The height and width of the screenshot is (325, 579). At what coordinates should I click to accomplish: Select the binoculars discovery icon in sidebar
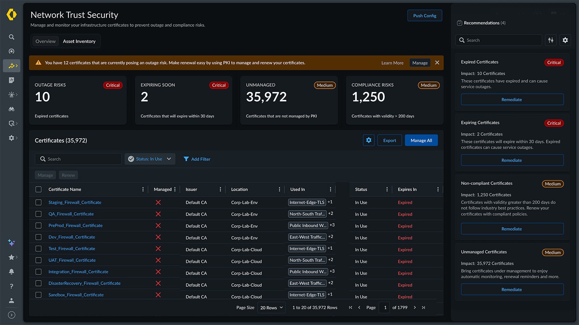point(12,109)
